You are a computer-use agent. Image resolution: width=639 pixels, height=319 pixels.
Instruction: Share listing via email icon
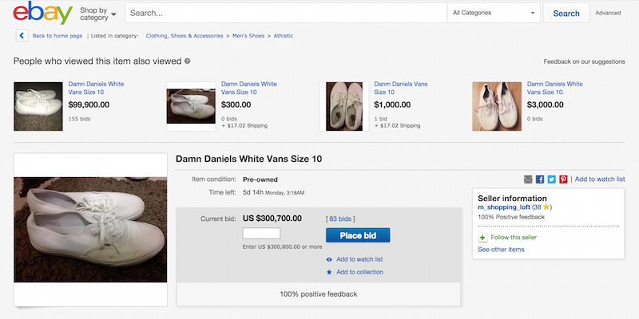tap(528, 179)
